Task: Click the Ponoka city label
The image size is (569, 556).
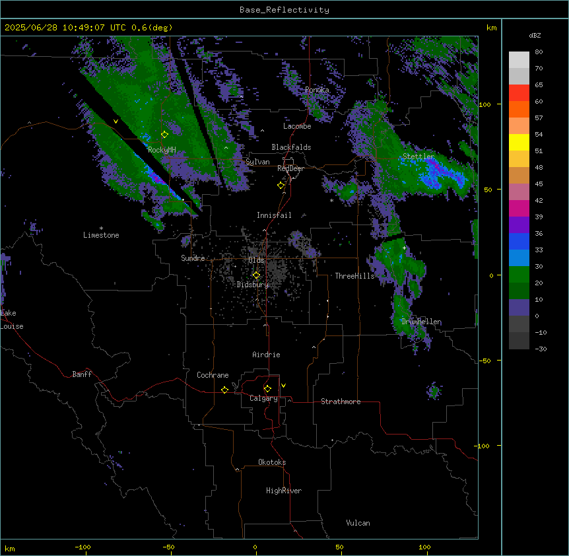Action: click(317, 90)
